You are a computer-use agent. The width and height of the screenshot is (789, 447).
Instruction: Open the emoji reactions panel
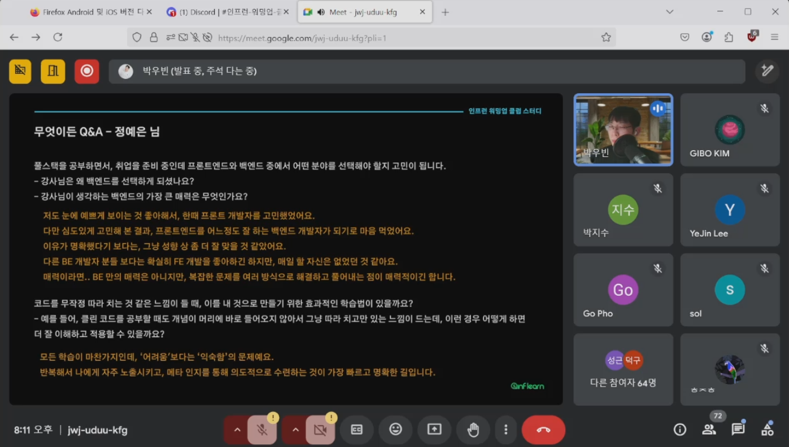(x=395, y=430)
